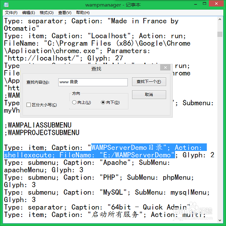The width and height of the screenshot is (226, 226).
Task: Click the Notepad app icon in title bar
Action: pyautogui.click(x=6, y=5)
